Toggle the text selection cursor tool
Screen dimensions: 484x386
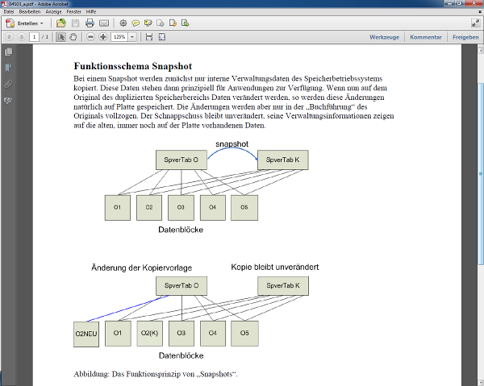point(61,37)
